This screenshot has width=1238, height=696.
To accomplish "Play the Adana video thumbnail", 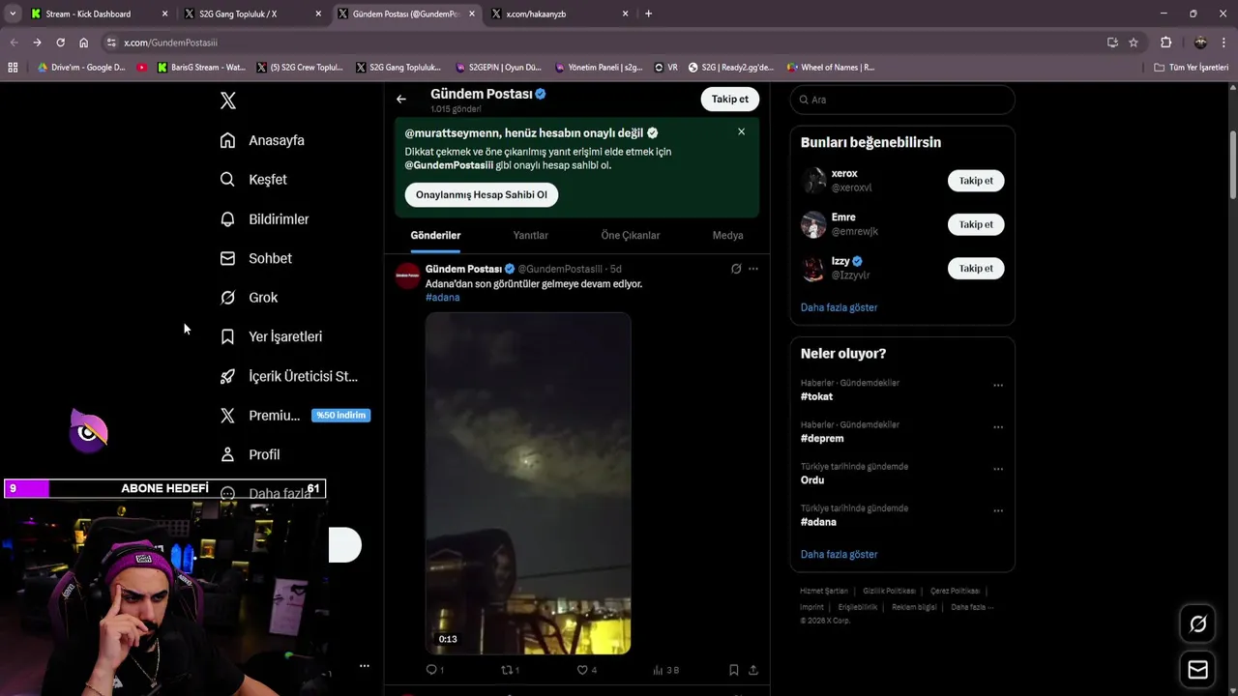I will tap(528, 483).
